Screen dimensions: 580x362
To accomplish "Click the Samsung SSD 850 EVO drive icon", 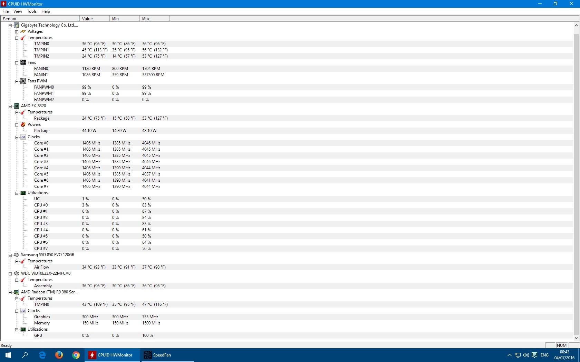I will (17, 255).
